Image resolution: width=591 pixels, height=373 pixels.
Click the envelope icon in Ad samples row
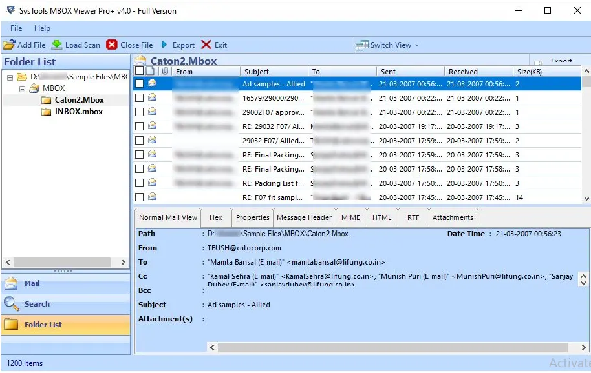coord(152,83)
